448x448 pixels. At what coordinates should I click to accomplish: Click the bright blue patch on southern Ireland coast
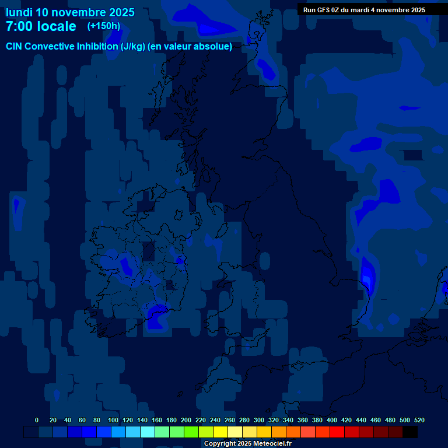pyautogui.click(x=156, y=315)
